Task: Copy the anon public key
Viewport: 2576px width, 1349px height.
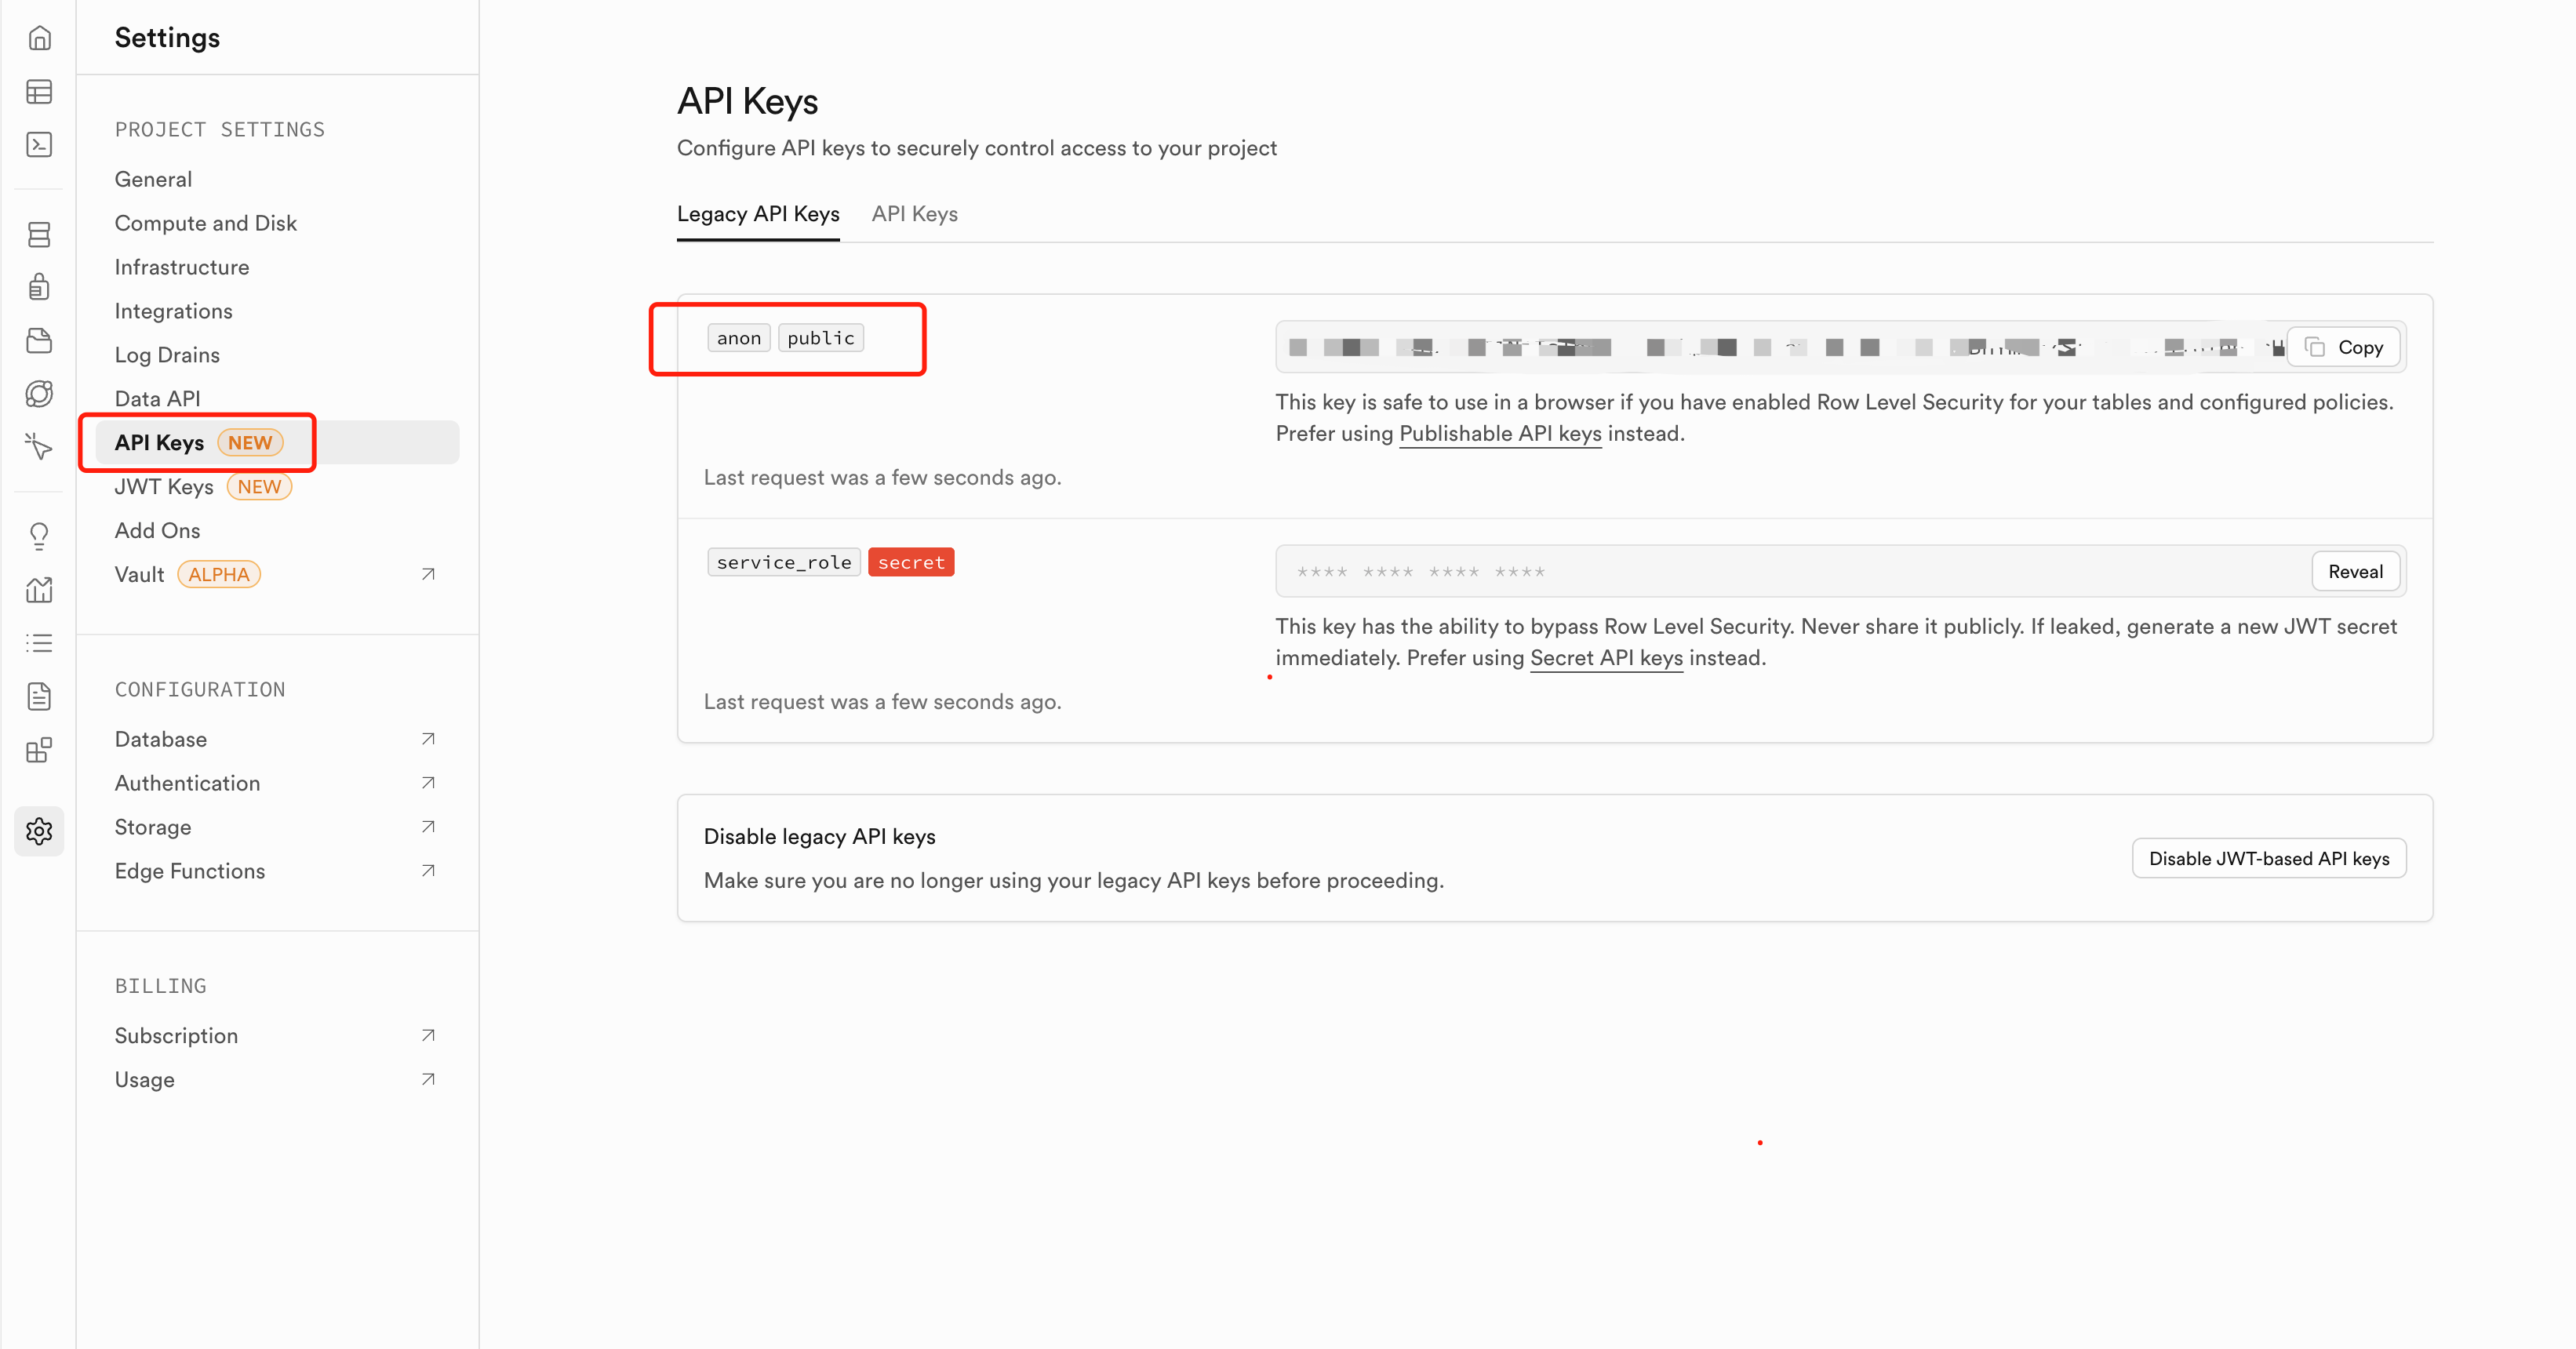Action: pos(2344,347)
